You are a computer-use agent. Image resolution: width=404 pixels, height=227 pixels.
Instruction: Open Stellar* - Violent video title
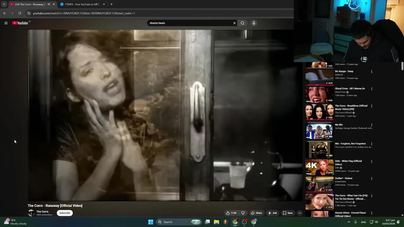coord(343,178)
